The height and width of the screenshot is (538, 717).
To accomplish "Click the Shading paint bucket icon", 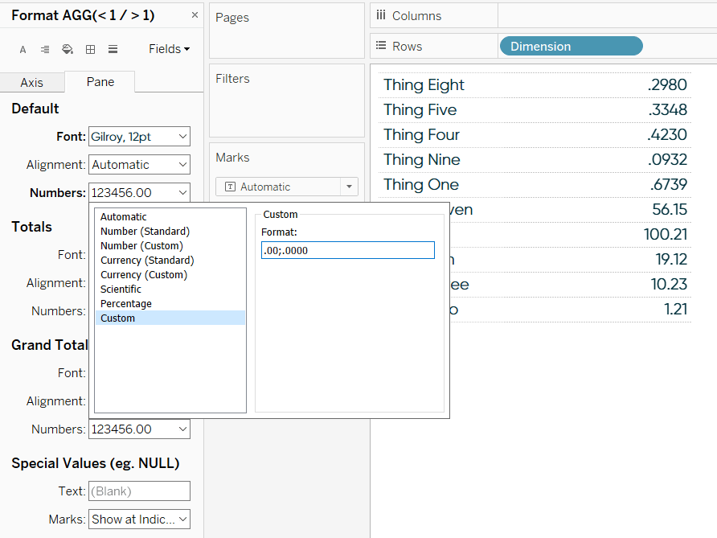I will [67, 48].
